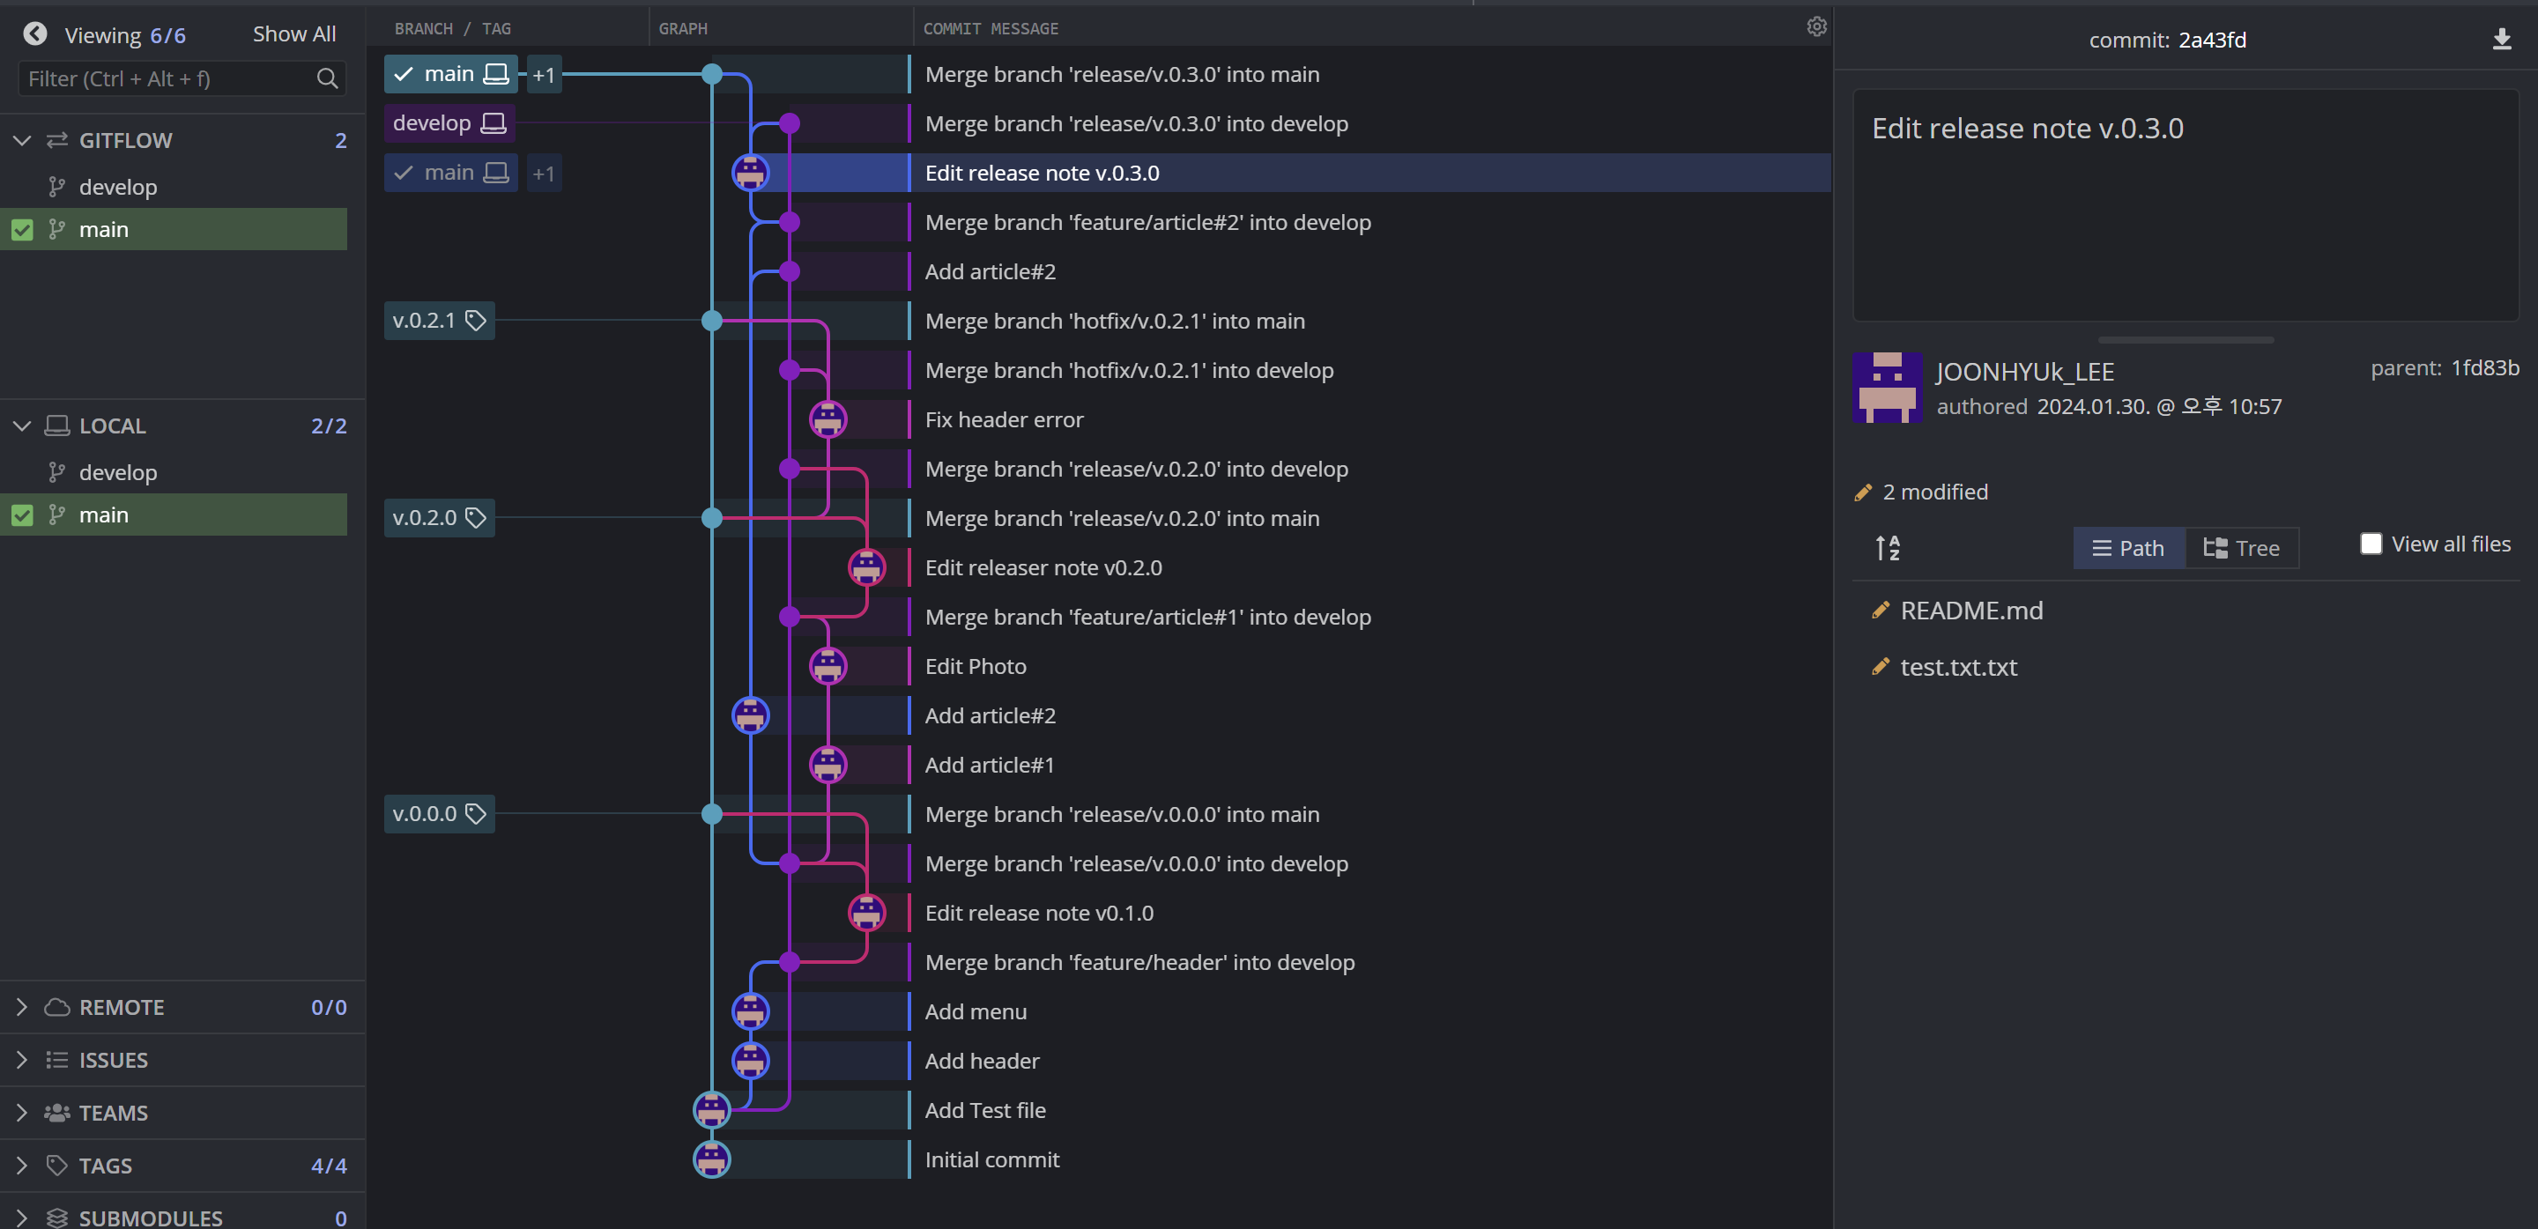
Task: Click the back arrow beside Viewing 6/6
Action: click(x=35, y=34)
